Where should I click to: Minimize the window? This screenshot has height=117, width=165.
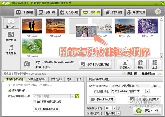tap(156, 4)
